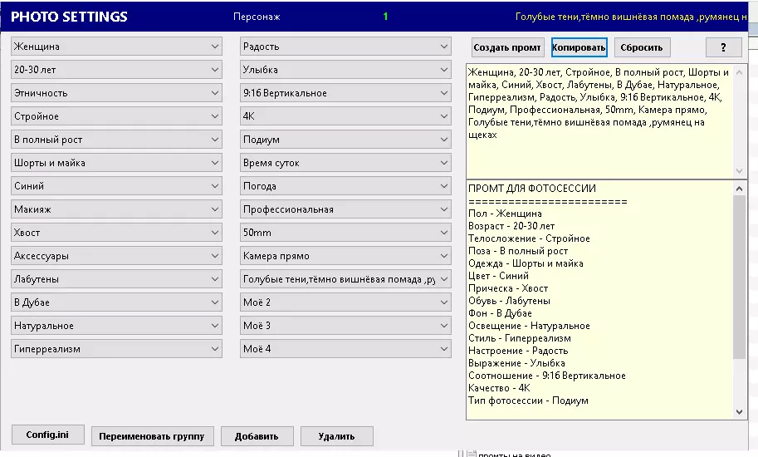Expand the Подиум photoshoot type dropdown

coord(345,140)
